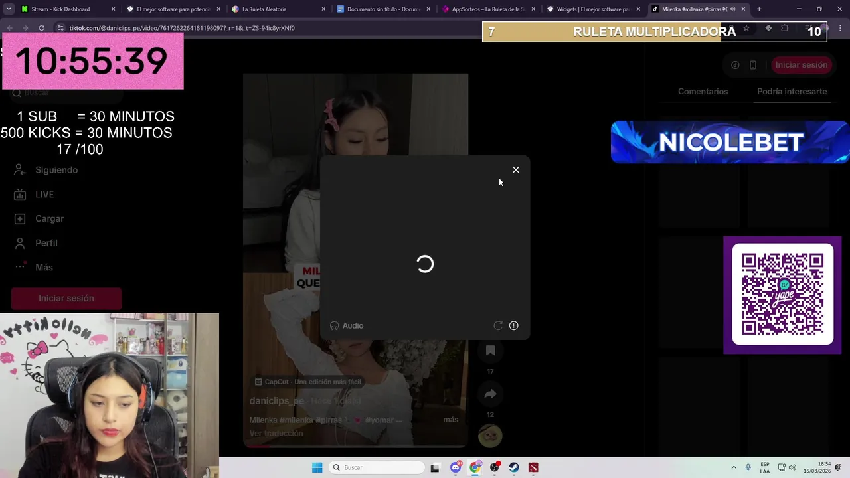Bookmark the video with save icon

pos(490,351)
